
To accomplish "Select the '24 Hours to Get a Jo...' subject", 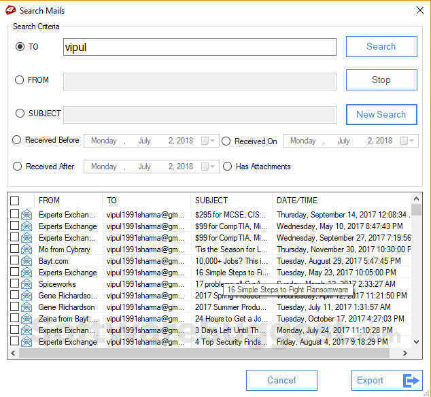I will point(231,319).
